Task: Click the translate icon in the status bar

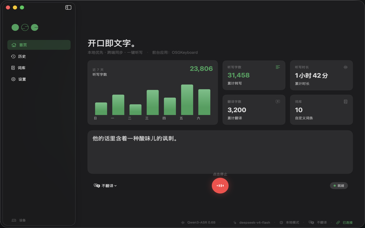Action: 311,222
